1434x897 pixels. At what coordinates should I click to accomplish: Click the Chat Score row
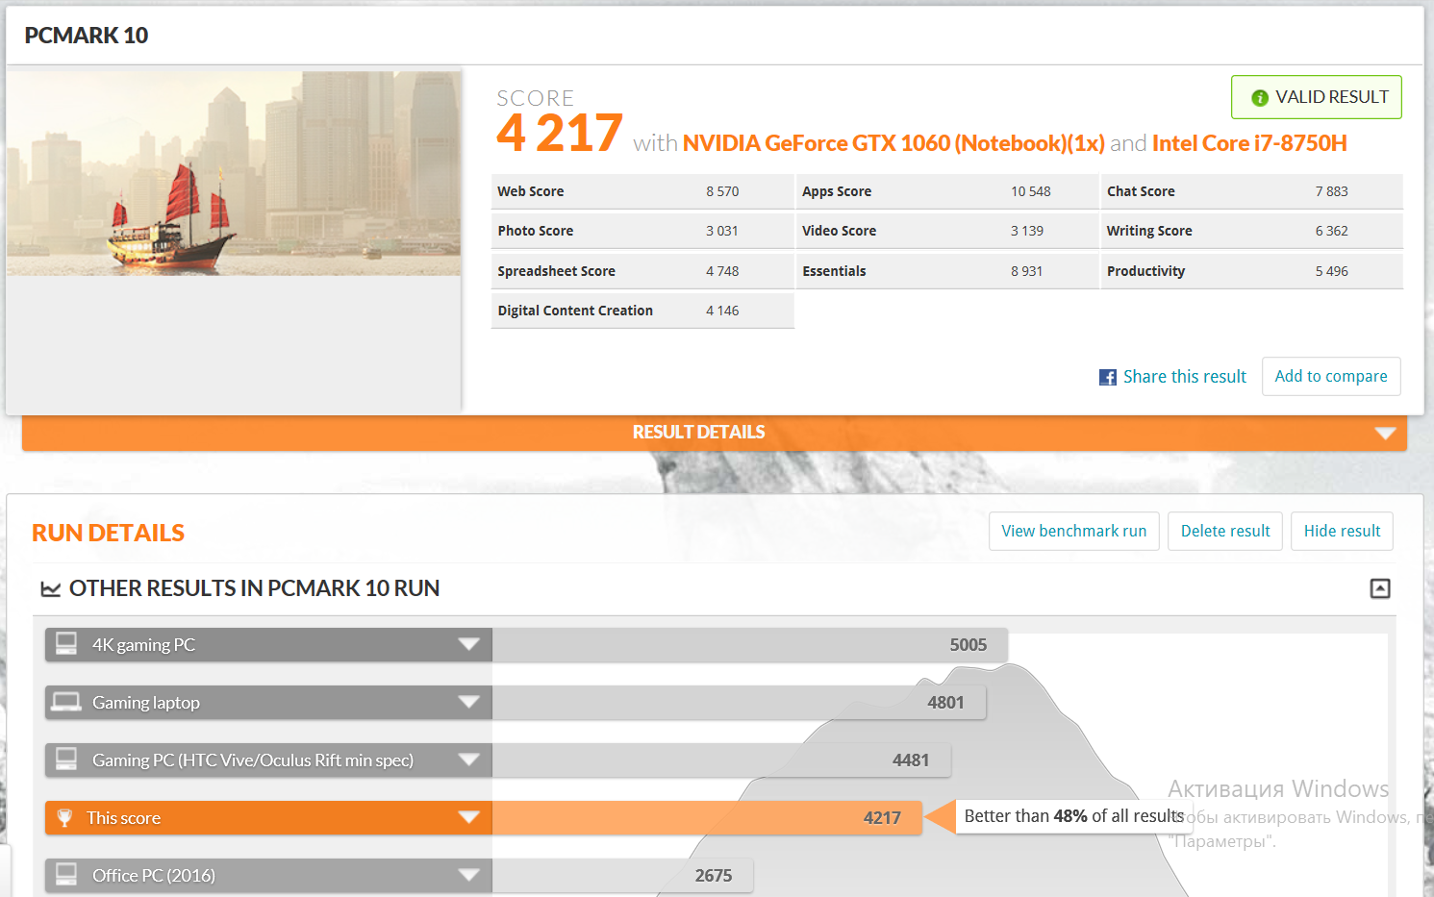pos(1251,191)
